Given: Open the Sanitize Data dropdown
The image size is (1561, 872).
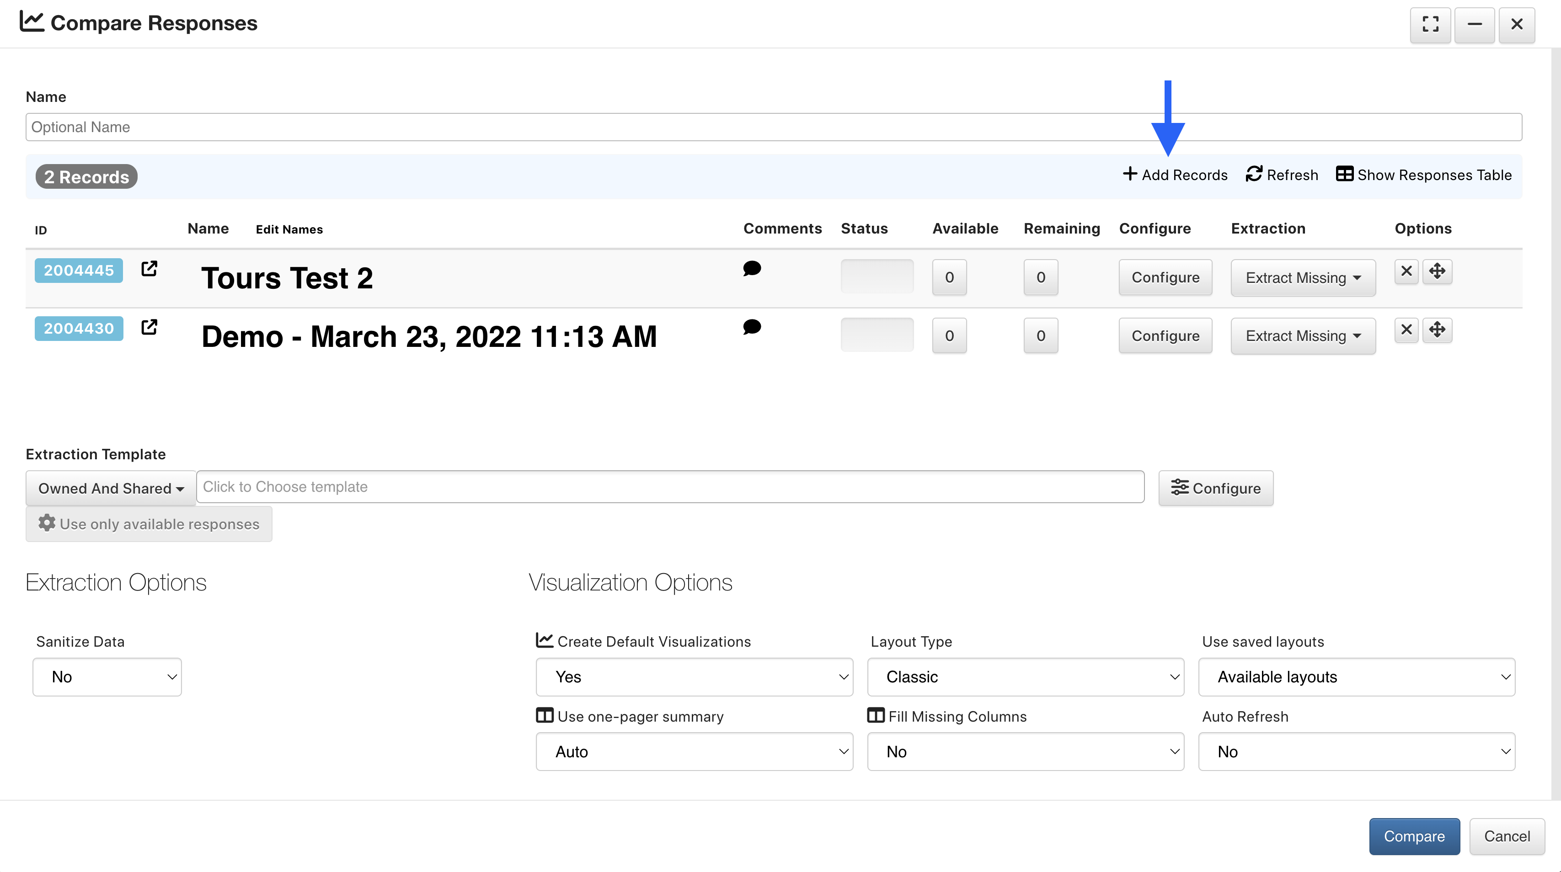Looking at the screenshot, I should tap(107, 677).
